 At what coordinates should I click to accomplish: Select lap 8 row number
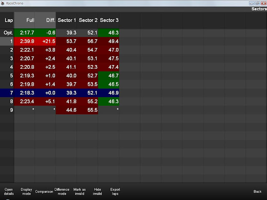(7, 101)
